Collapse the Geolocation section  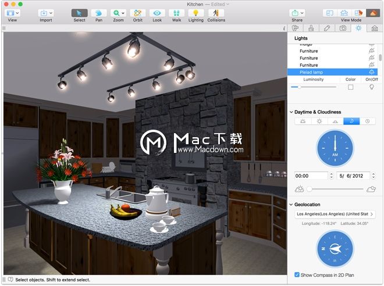291,205
